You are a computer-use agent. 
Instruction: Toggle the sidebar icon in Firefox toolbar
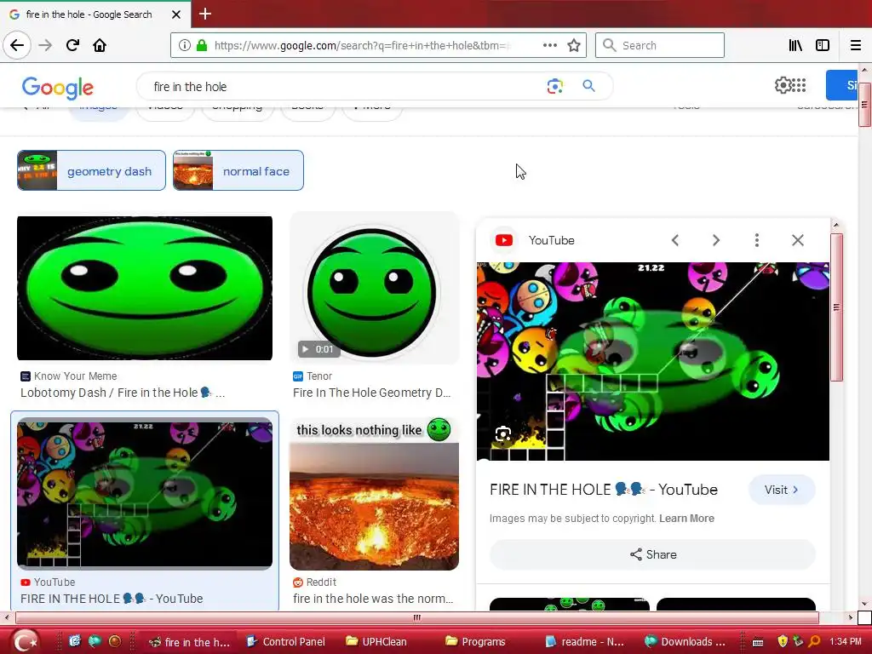point(823,45)
